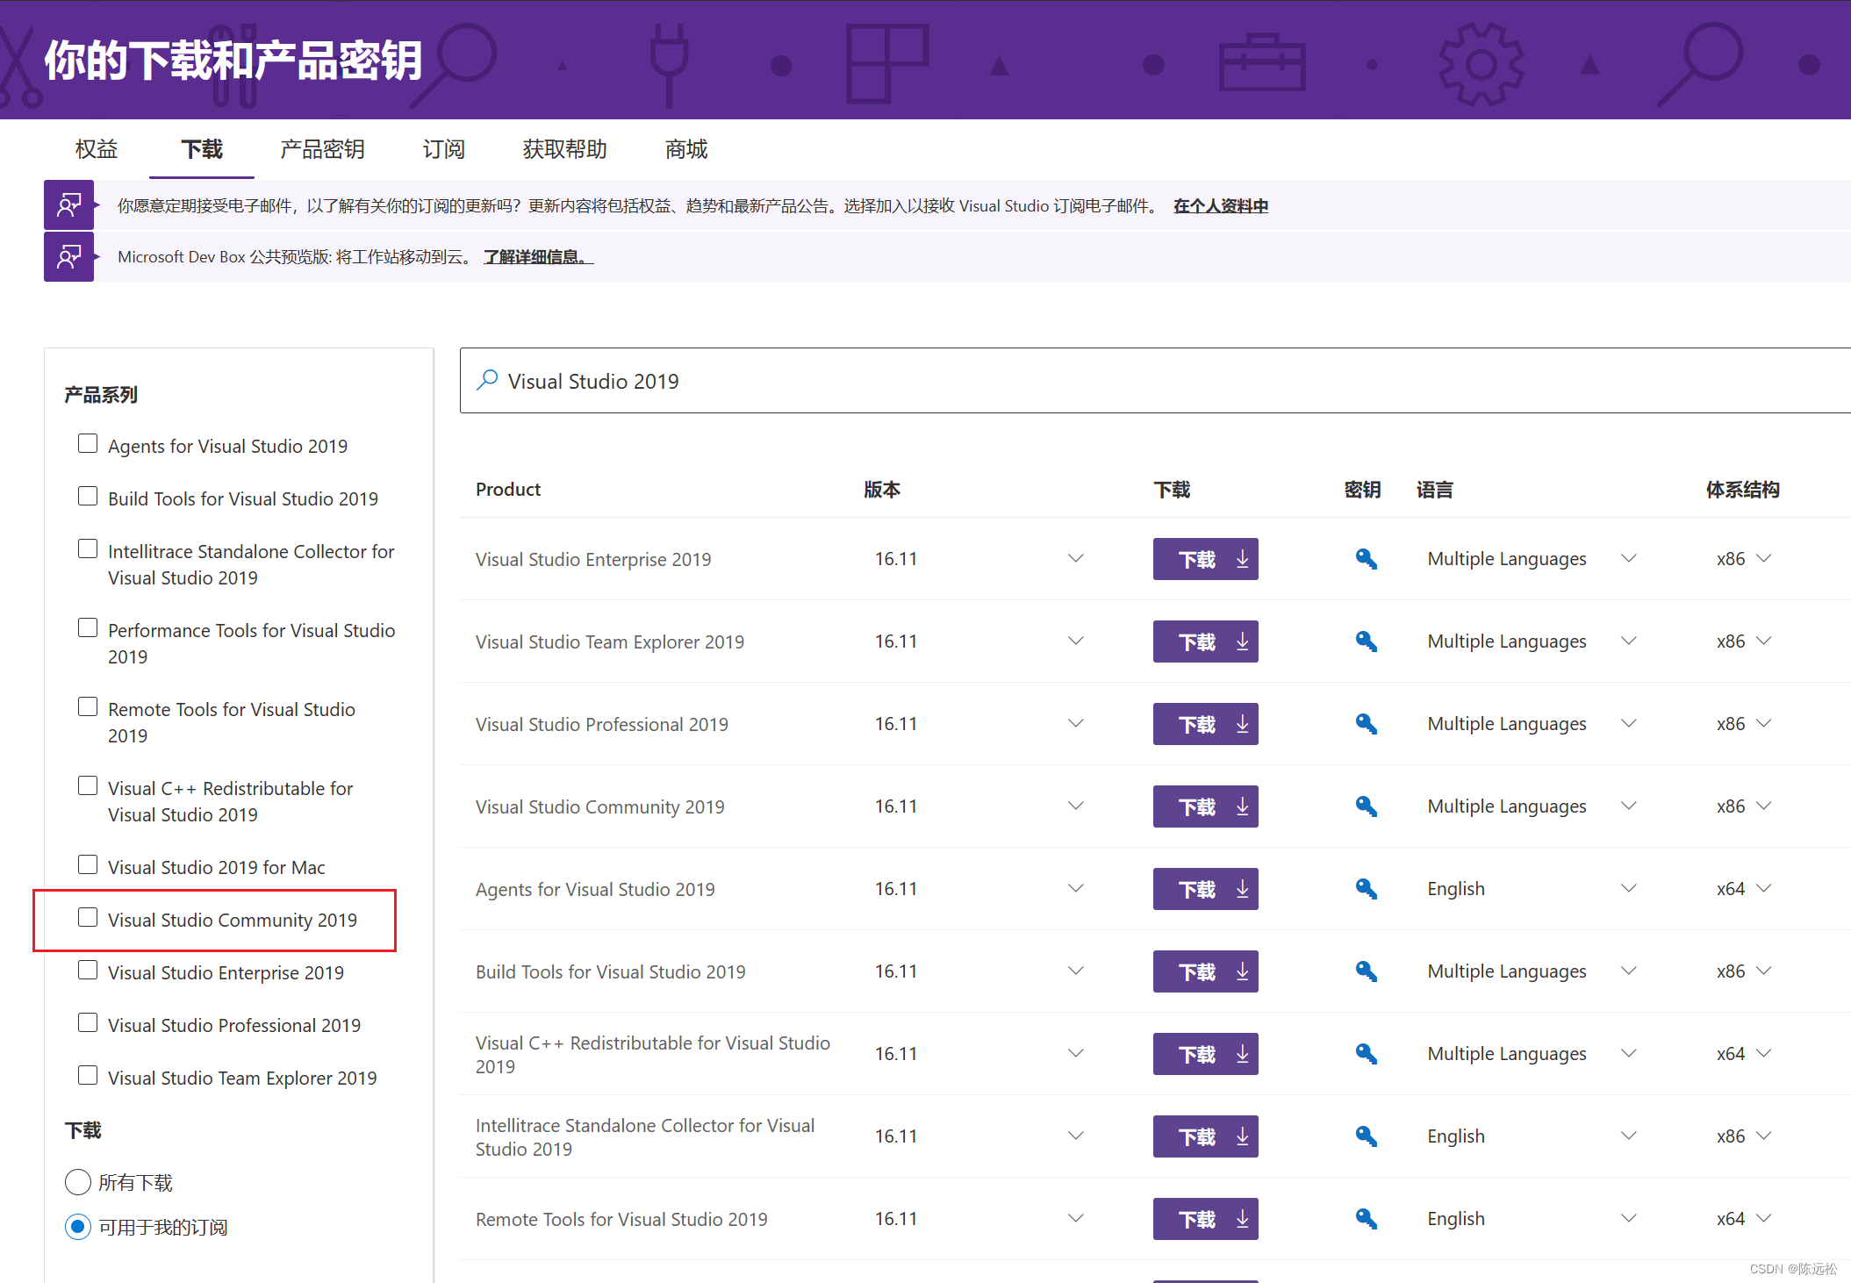Download Visual C++ Redistributable for Visual Studio 2019
This screenshot has height=1283, width=1851.
1205,1054
